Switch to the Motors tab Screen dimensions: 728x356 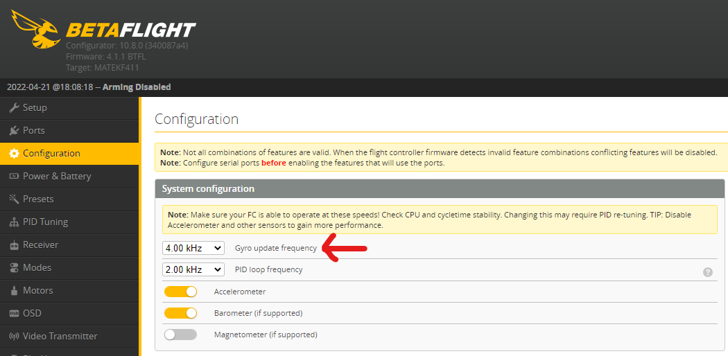[69, 291]
